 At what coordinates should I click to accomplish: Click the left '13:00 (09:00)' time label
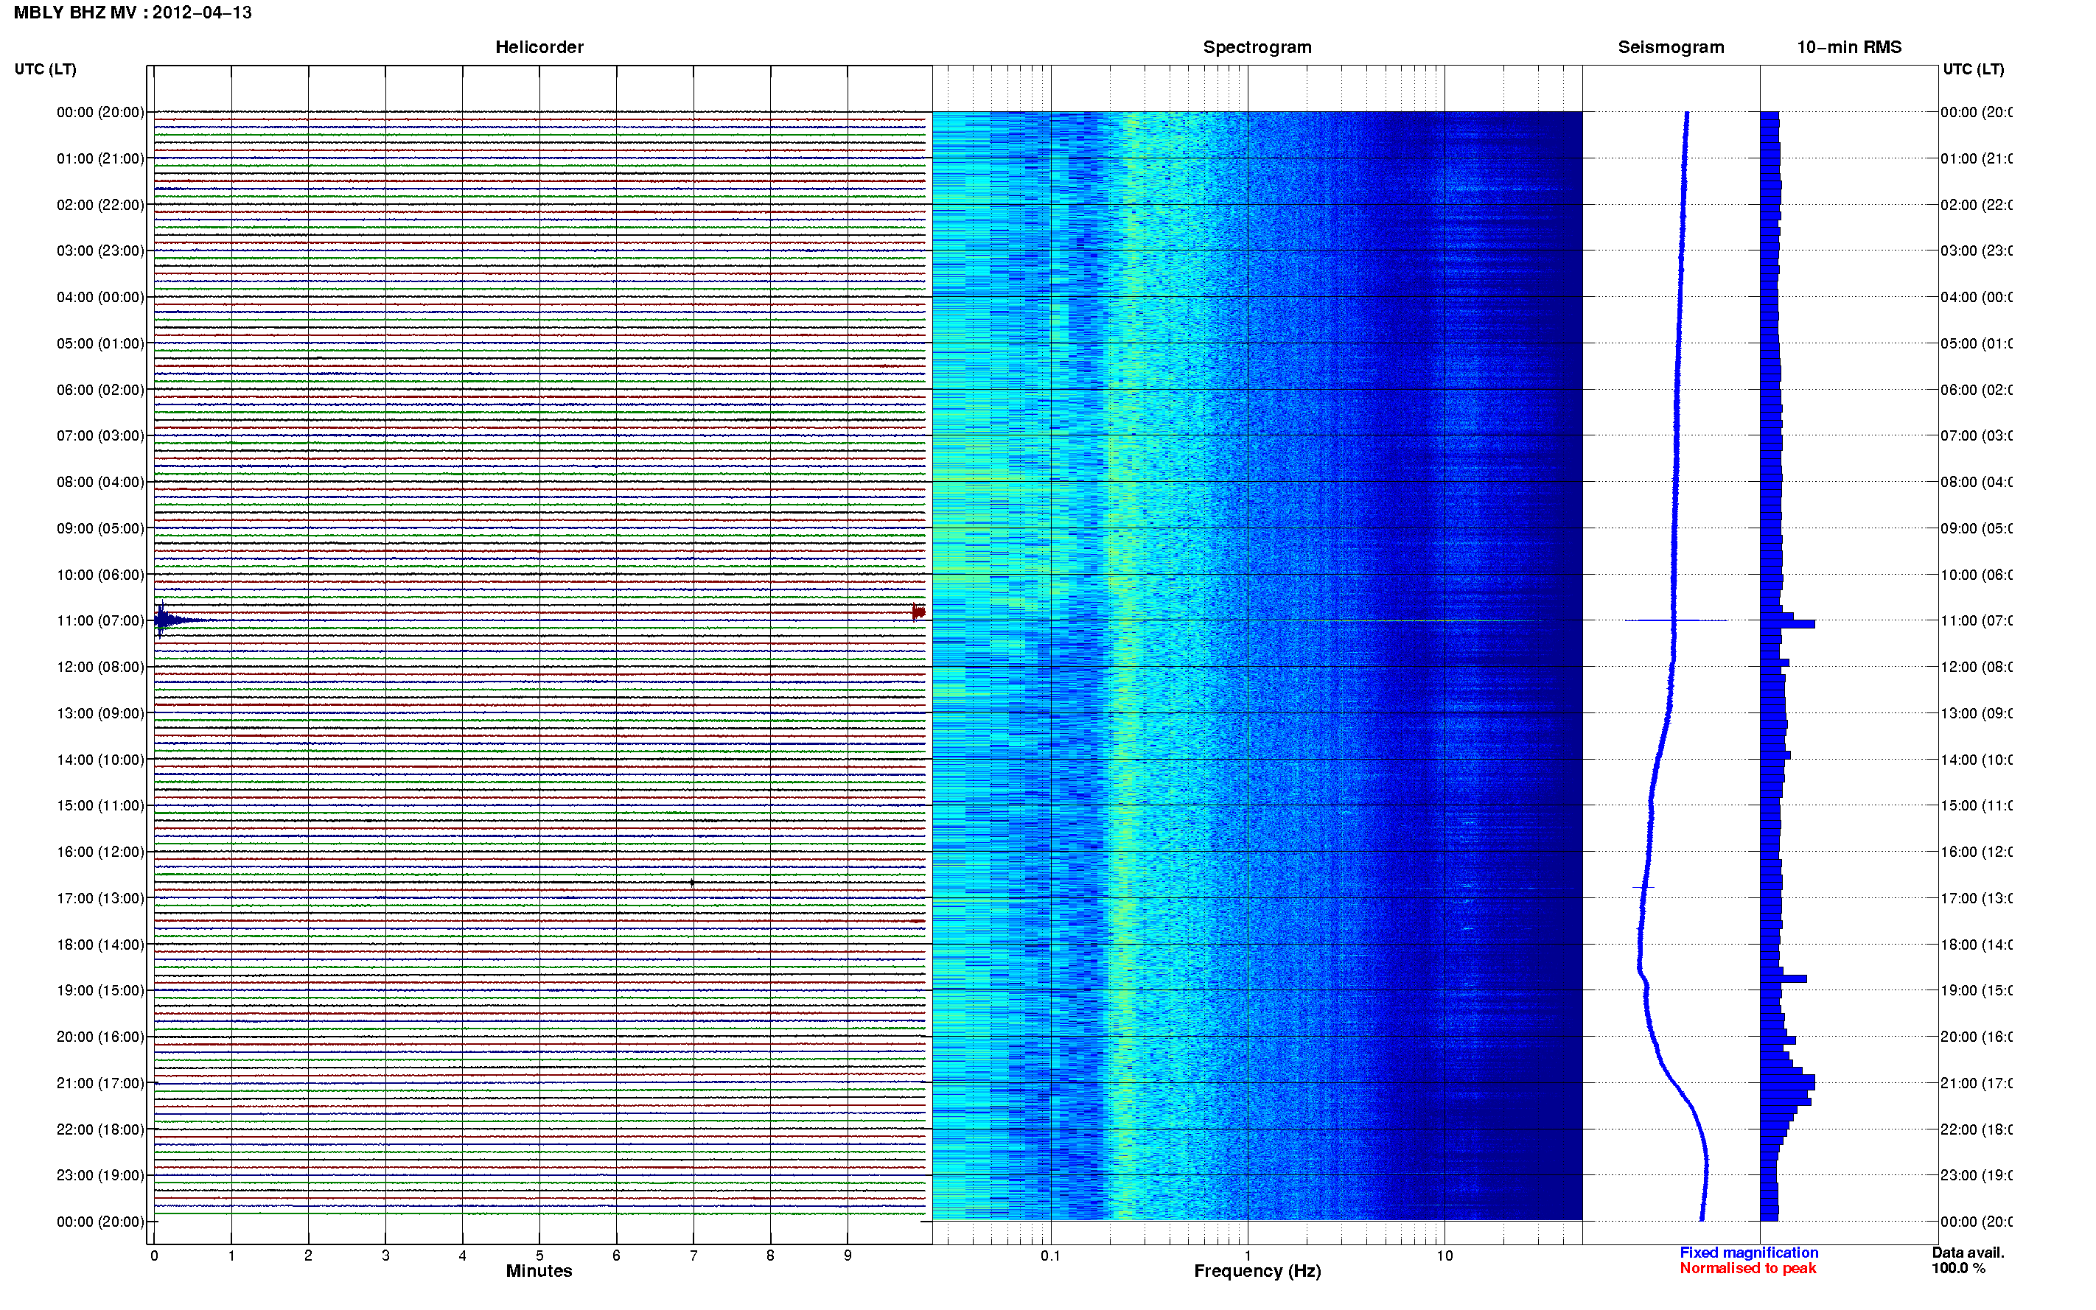click(100, 713)
